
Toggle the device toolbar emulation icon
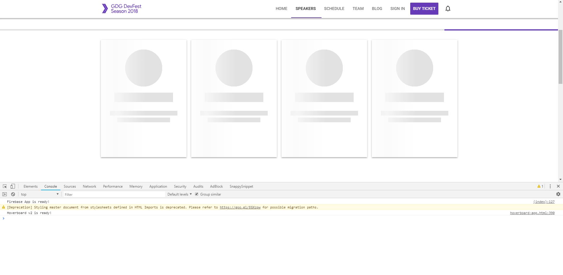[x=12, y=186]
